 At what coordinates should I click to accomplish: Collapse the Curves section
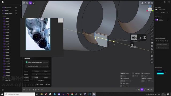pyautogui.click(x=2, y=78)
